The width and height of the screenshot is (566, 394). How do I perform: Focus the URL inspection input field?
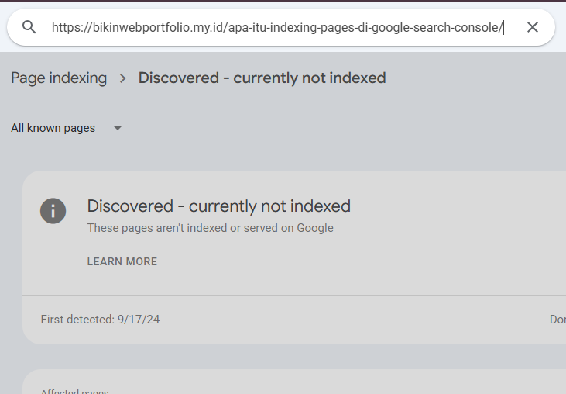[x=277, y=27]
